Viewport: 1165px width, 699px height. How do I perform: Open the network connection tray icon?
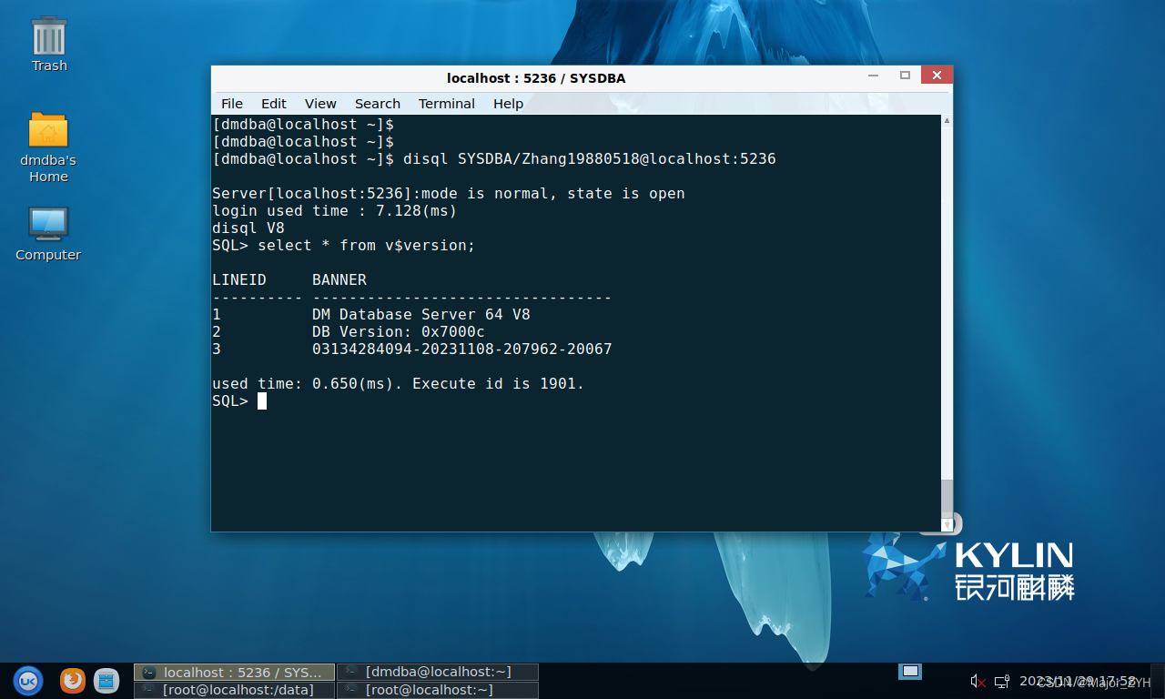point(1001,681)
